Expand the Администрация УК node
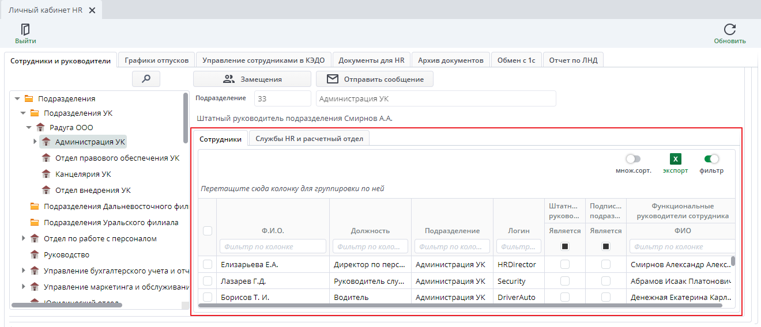This screenshot has width=761, height=327. 35,142
